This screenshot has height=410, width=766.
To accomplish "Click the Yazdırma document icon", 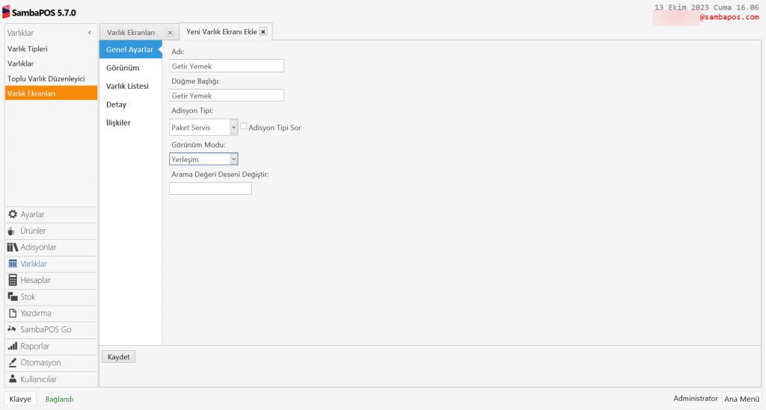I will [13, 313].
